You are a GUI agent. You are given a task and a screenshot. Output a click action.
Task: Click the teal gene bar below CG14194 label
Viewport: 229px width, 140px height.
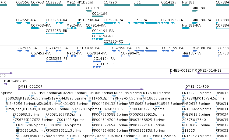point(98,16)
